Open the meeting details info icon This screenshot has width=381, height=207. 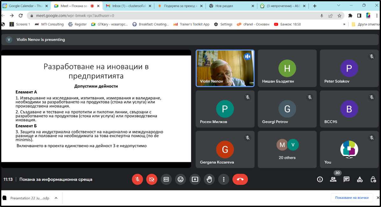click(320, 179)
